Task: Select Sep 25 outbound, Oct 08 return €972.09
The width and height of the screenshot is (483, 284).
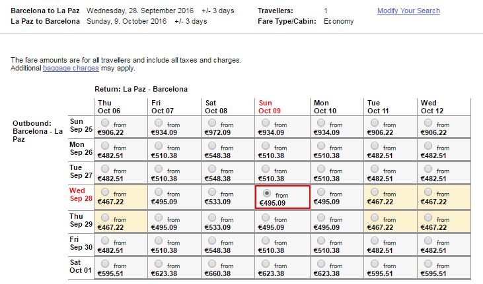Action: pyautogui.click(x=212, y=123)
